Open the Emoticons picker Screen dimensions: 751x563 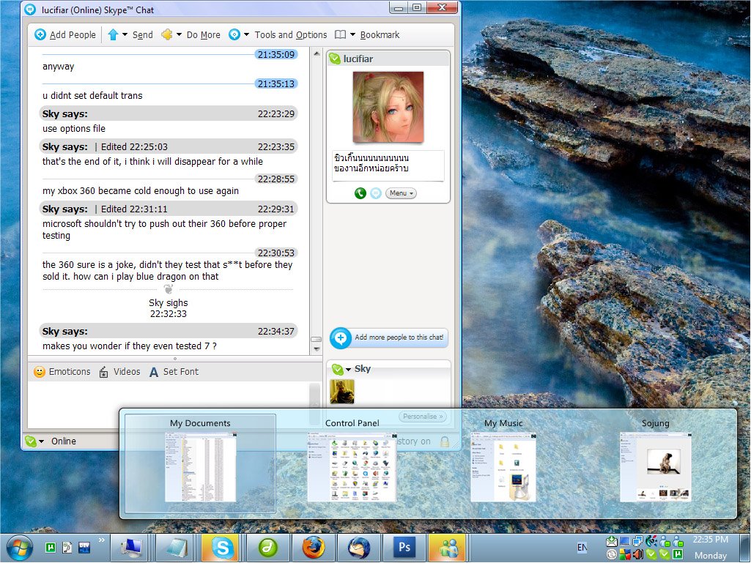(62, 372)
